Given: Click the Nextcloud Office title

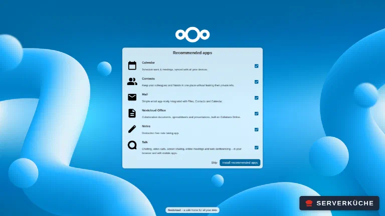Looking at the screenshot, I should (x=154, y=110).
